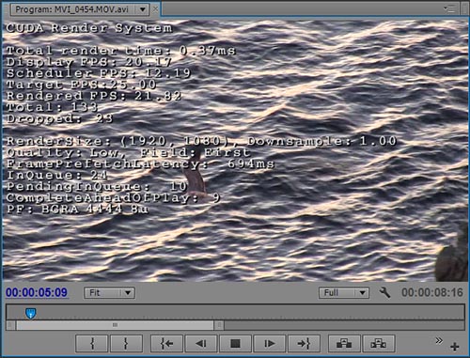Go to In point
This screenshot has width=470, height=358.
pyautogui.click(x=167, y=344)
